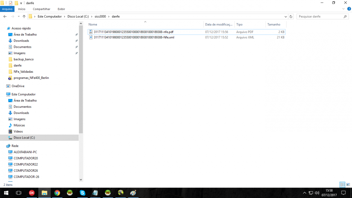Image resolution: width=352 pixels, height=198 pixels.
Task: Open Área de Trabalho under Acesso rápido
Action: [25, 35]
